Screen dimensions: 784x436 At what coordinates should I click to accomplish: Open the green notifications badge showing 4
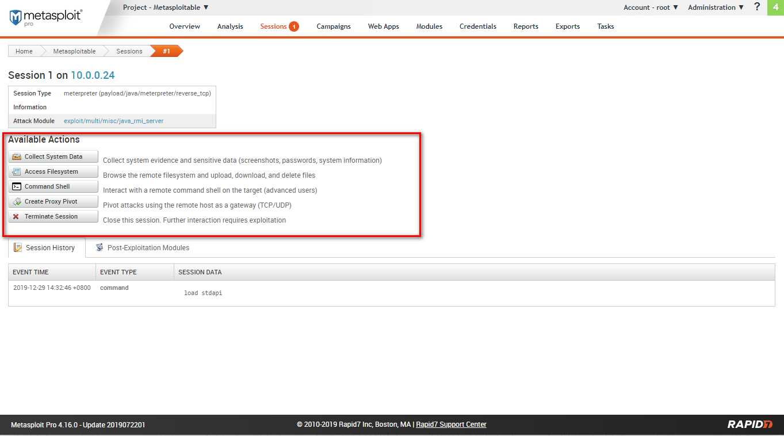point(775,7)
